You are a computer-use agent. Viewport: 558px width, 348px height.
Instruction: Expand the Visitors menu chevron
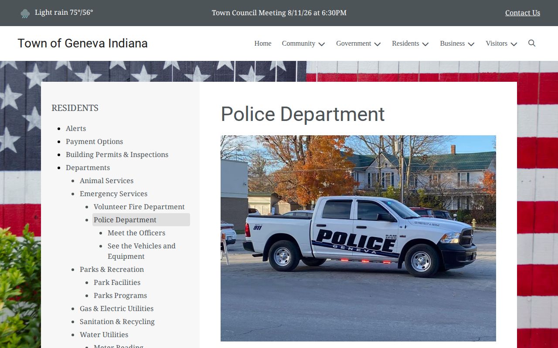(x=514, y=44)
